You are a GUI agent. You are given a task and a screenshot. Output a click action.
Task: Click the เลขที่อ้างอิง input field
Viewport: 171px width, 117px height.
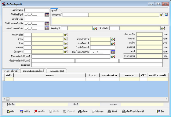click(x=37, y=19)
